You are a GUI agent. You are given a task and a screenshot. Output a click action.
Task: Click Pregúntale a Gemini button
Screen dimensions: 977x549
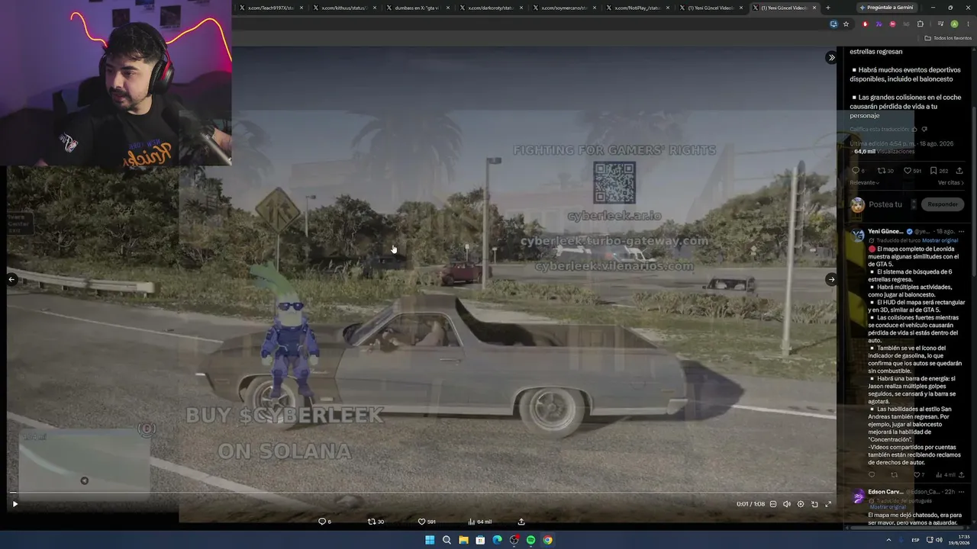click(x=885, y=8)
